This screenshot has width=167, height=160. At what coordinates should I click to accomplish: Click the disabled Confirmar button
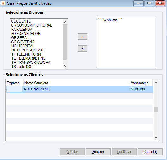click(124, 152)
